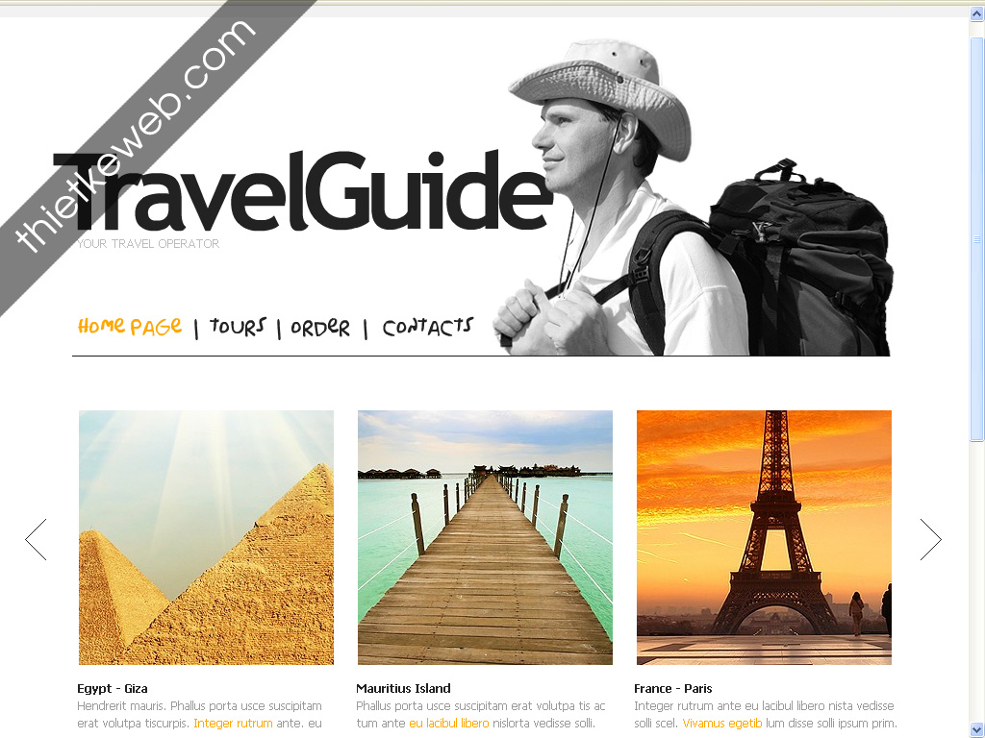Image resolution: width=985 pixels, height=738 pixels.
Task: Click the scrollbar up arrow
Action: point(977,13)
